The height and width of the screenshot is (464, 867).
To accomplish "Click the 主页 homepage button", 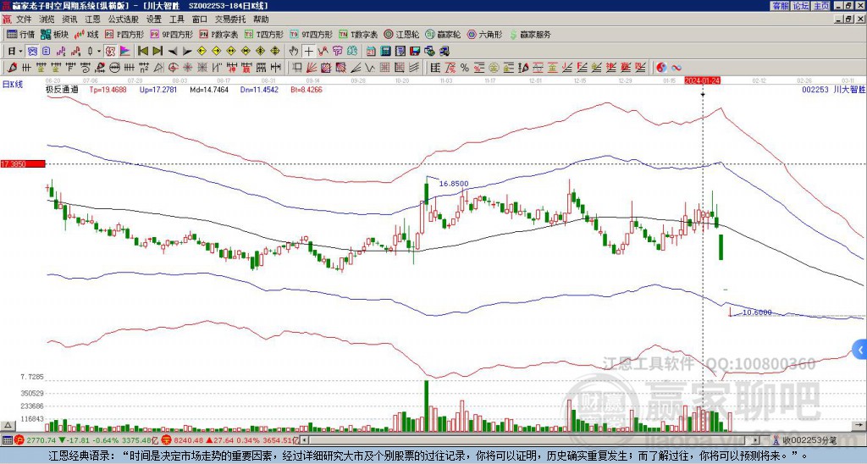I will click(821, 6).
